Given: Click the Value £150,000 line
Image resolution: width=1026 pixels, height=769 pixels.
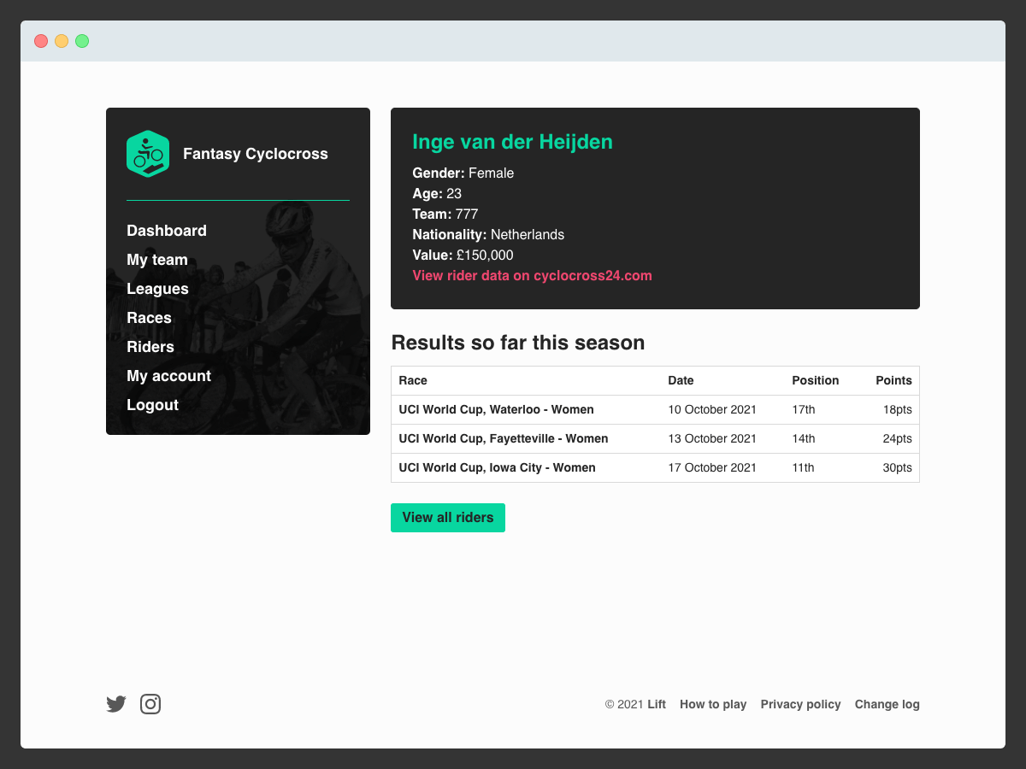Looking at the screenshot, I should coord(463,255).
